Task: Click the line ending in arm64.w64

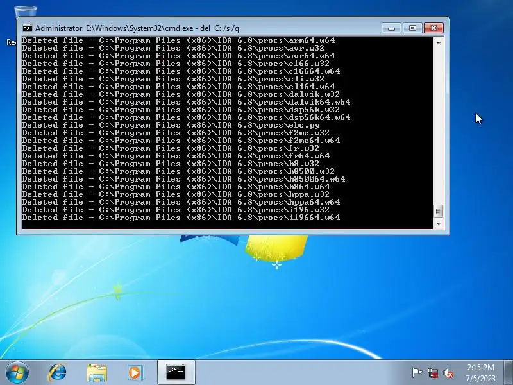Action: 179,40
